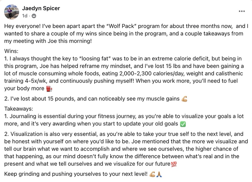Open the three-dot post options menu
Screen dimensions: 252x182
click(242, 11)
